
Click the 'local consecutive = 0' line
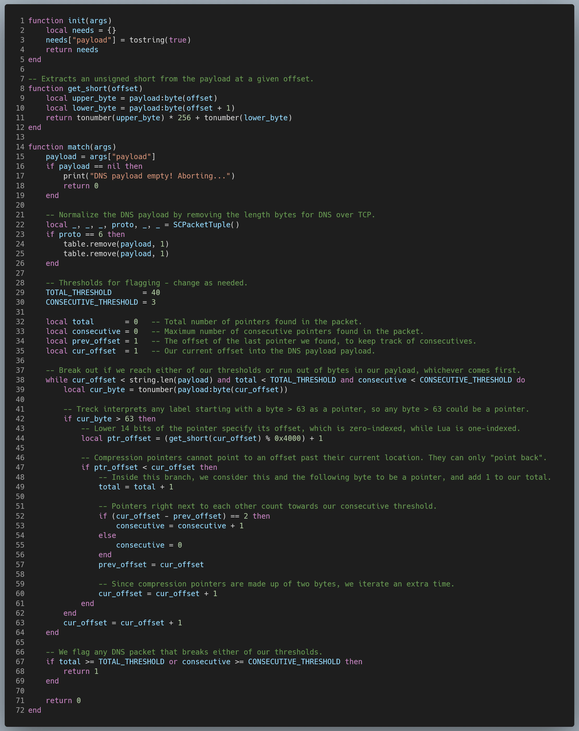(92, 332)
